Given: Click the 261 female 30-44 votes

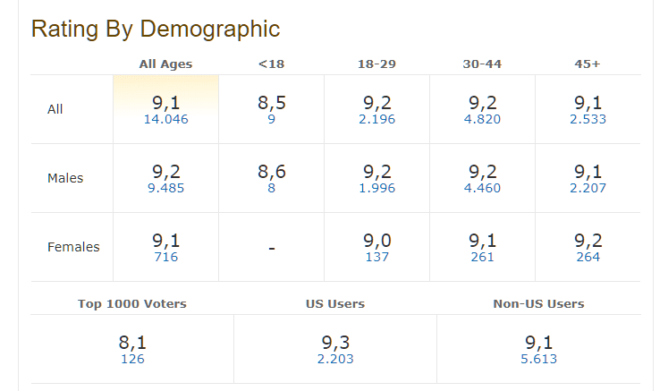Looking at the screenshot, I should pyautogui.click(x=482, y=257).
